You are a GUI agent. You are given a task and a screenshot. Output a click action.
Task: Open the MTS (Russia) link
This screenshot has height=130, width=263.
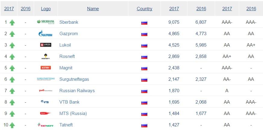click(x=73, y=113)
